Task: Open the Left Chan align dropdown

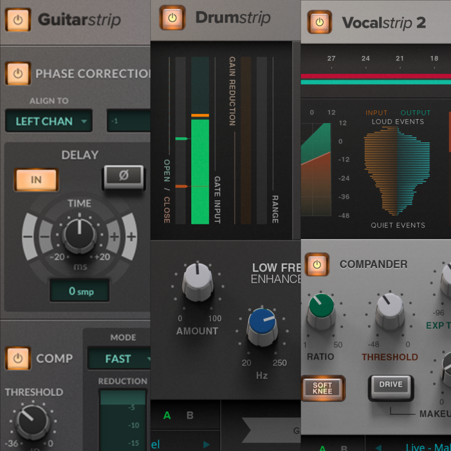Action: [49, 121]
